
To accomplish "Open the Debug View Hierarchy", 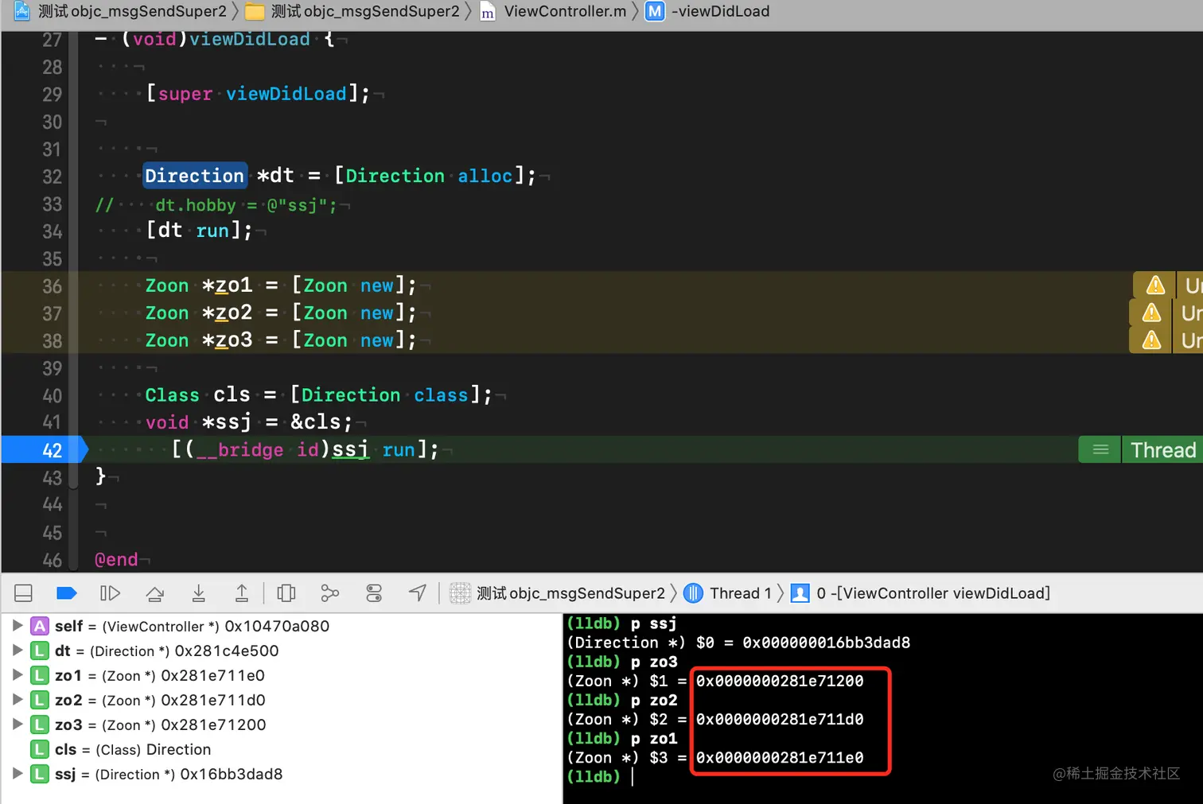I will [x=286, y=593].
